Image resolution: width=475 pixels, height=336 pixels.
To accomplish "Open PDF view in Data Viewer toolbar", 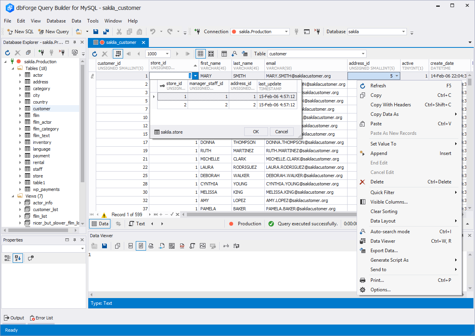I will [182, 246].
